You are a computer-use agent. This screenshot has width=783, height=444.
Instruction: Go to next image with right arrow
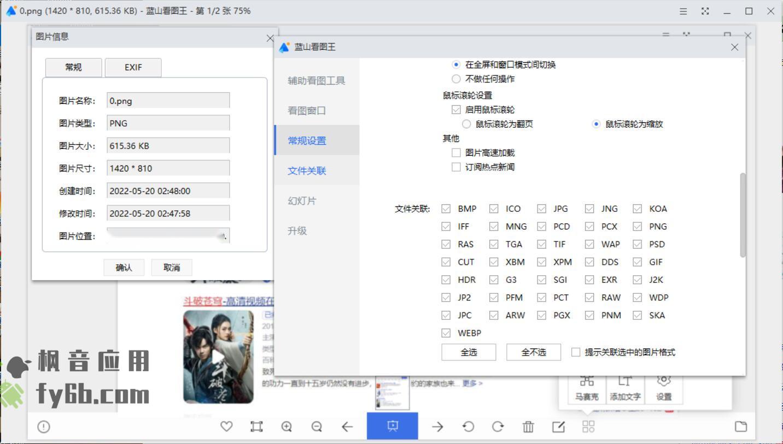coord(437,427)
